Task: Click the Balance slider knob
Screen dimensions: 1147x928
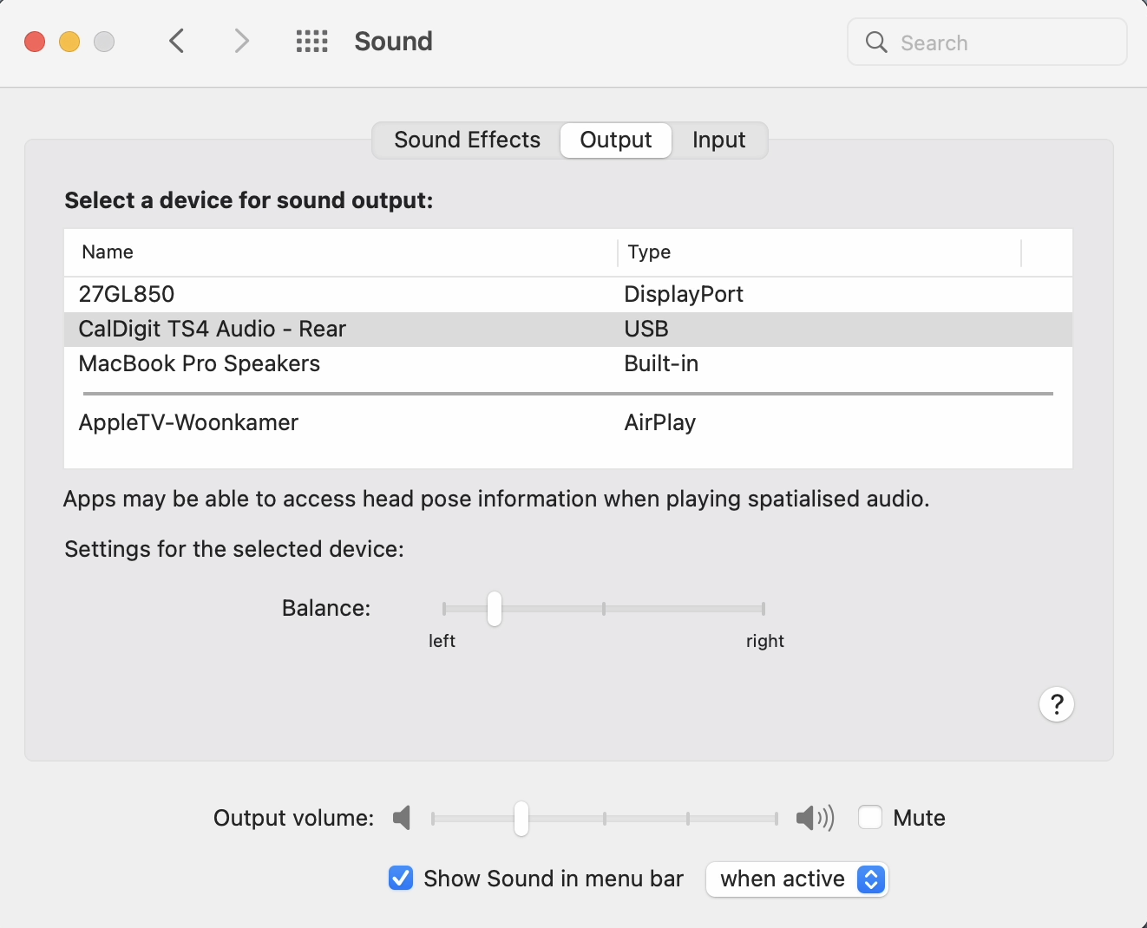Action: [x=495, y=609]
